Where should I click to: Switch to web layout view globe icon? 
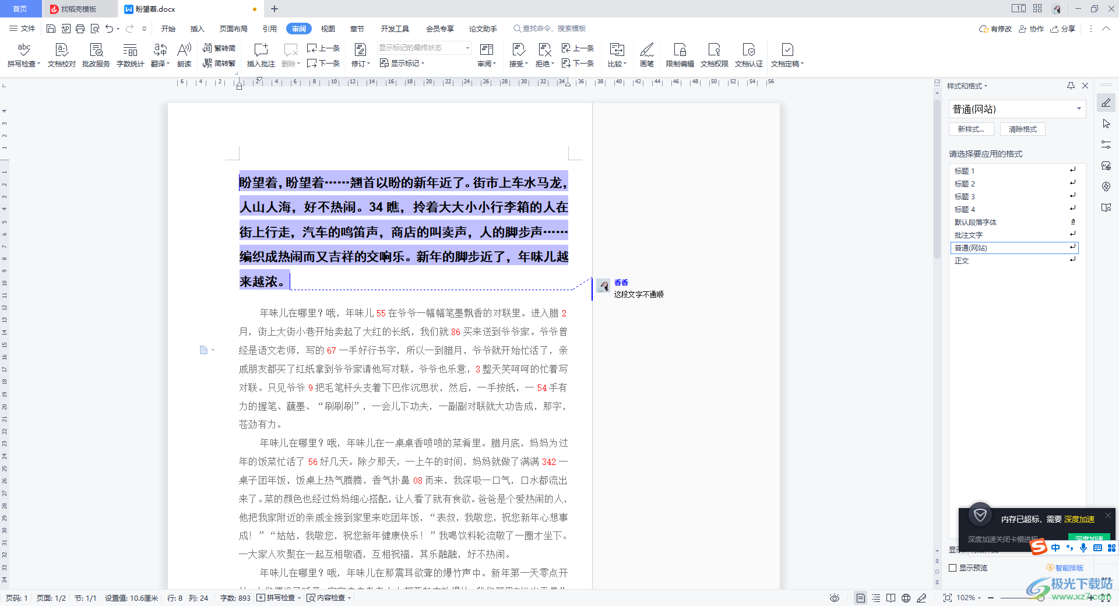[x=906, y=598]
